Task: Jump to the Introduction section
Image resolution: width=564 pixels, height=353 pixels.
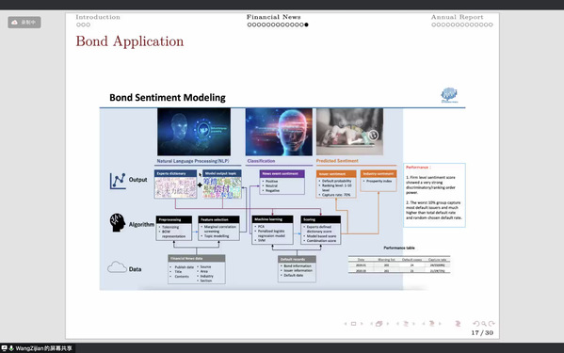Action: (98, 17)
